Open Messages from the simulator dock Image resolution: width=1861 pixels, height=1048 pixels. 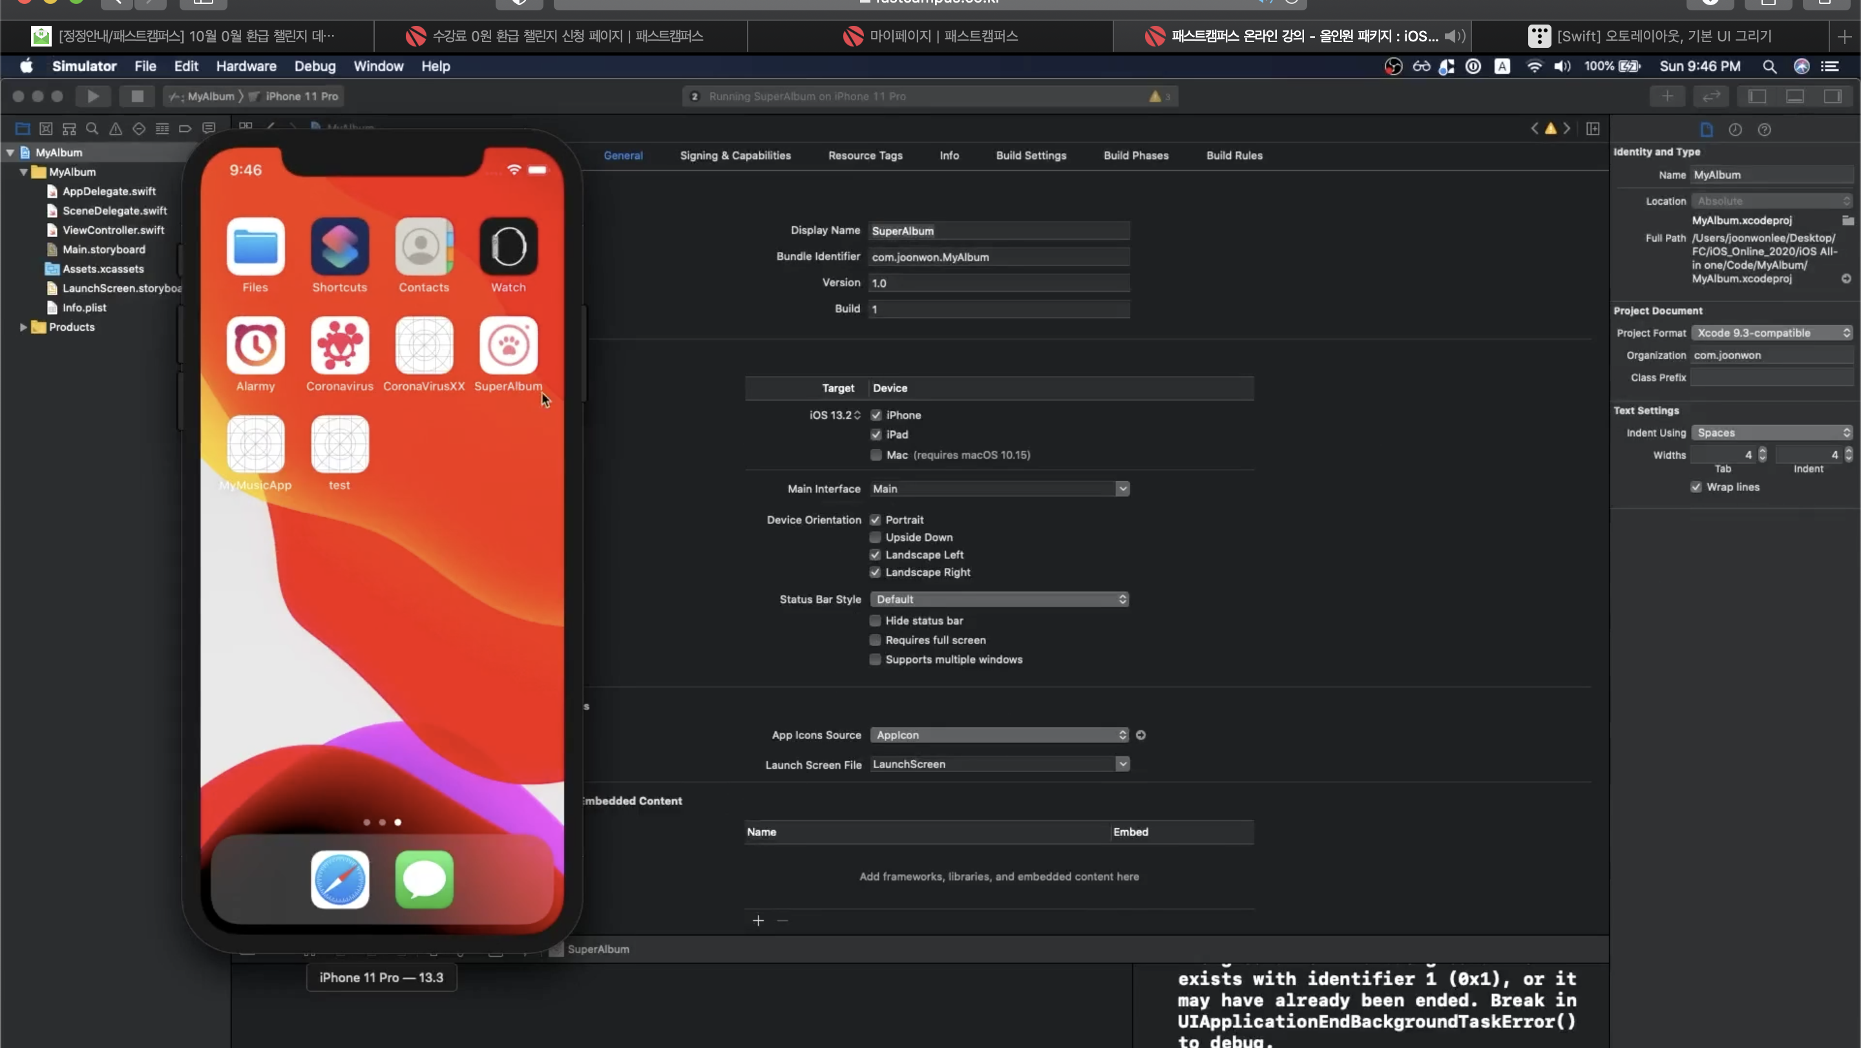pyautogui.click(x=424, y=879)
